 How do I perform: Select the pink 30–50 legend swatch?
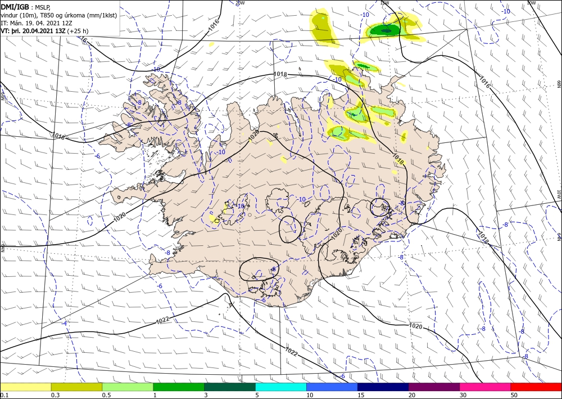click(x=486, y=387)
